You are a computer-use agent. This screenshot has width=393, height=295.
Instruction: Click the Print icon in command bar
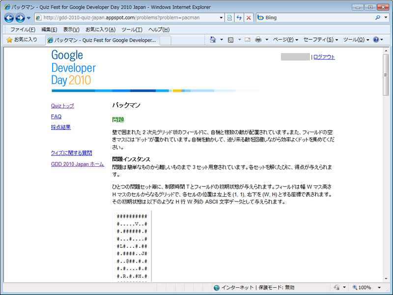tap(258, 40)
